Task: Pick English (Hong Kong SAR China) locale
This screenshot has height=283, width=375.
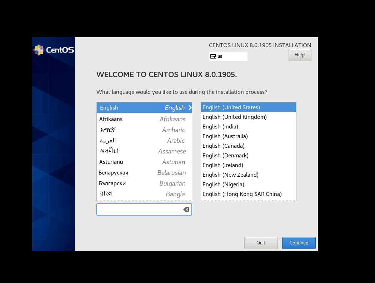Action: pos(249,194)
